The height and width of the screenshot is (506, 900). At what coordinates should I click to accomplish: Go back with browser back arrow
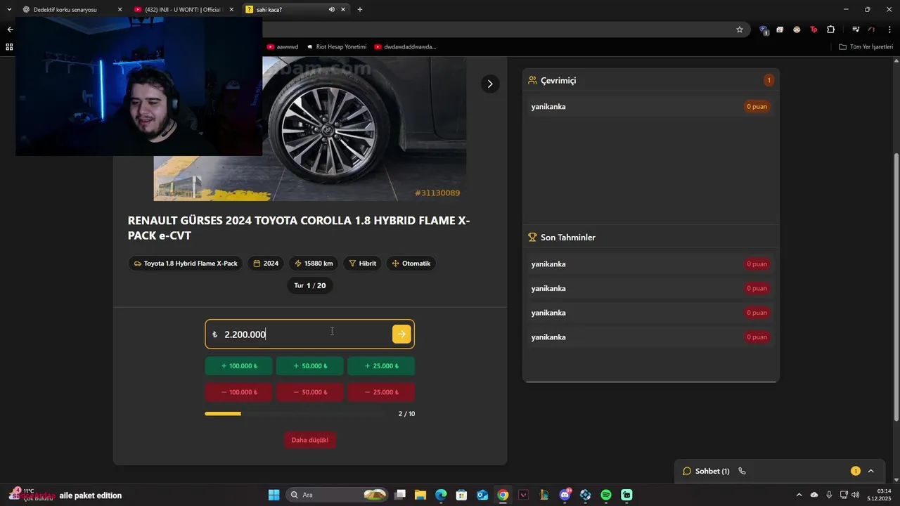coord(10,30)
